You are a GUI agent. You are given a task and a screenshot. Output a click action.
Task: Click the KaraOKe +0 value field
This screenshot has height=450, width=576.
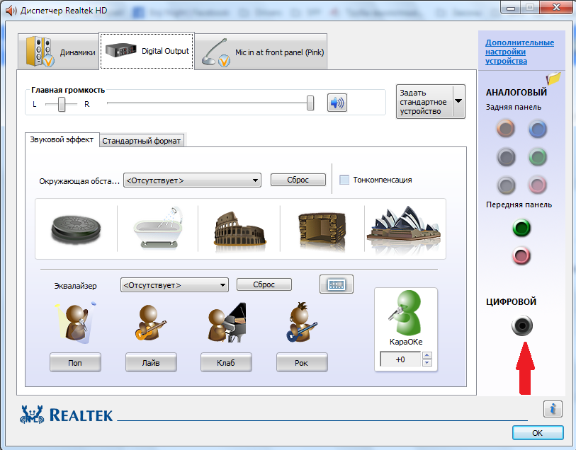tap(400, 359)
